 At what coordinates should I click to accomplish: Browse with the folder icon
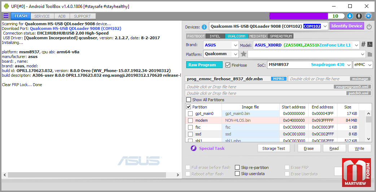(370, 54)
